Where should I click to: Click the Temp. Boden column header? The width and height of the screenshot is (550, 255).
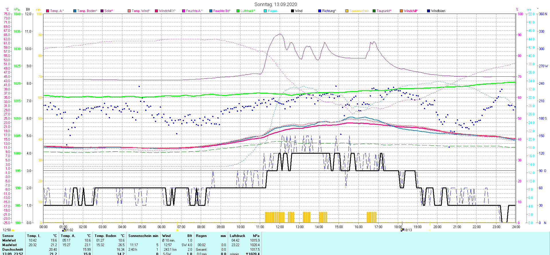coord(105,236)
